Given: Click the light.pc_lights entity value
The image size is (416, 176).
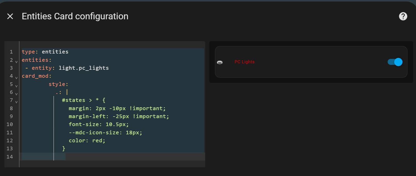Looking at the screenshot, I should [x=84, y=68].
